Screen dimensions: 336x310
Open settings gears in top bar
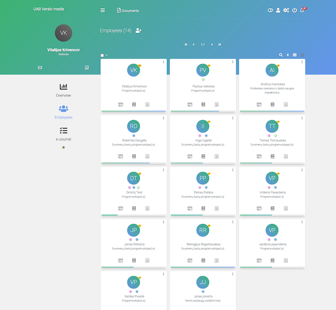tap(286, 10)
